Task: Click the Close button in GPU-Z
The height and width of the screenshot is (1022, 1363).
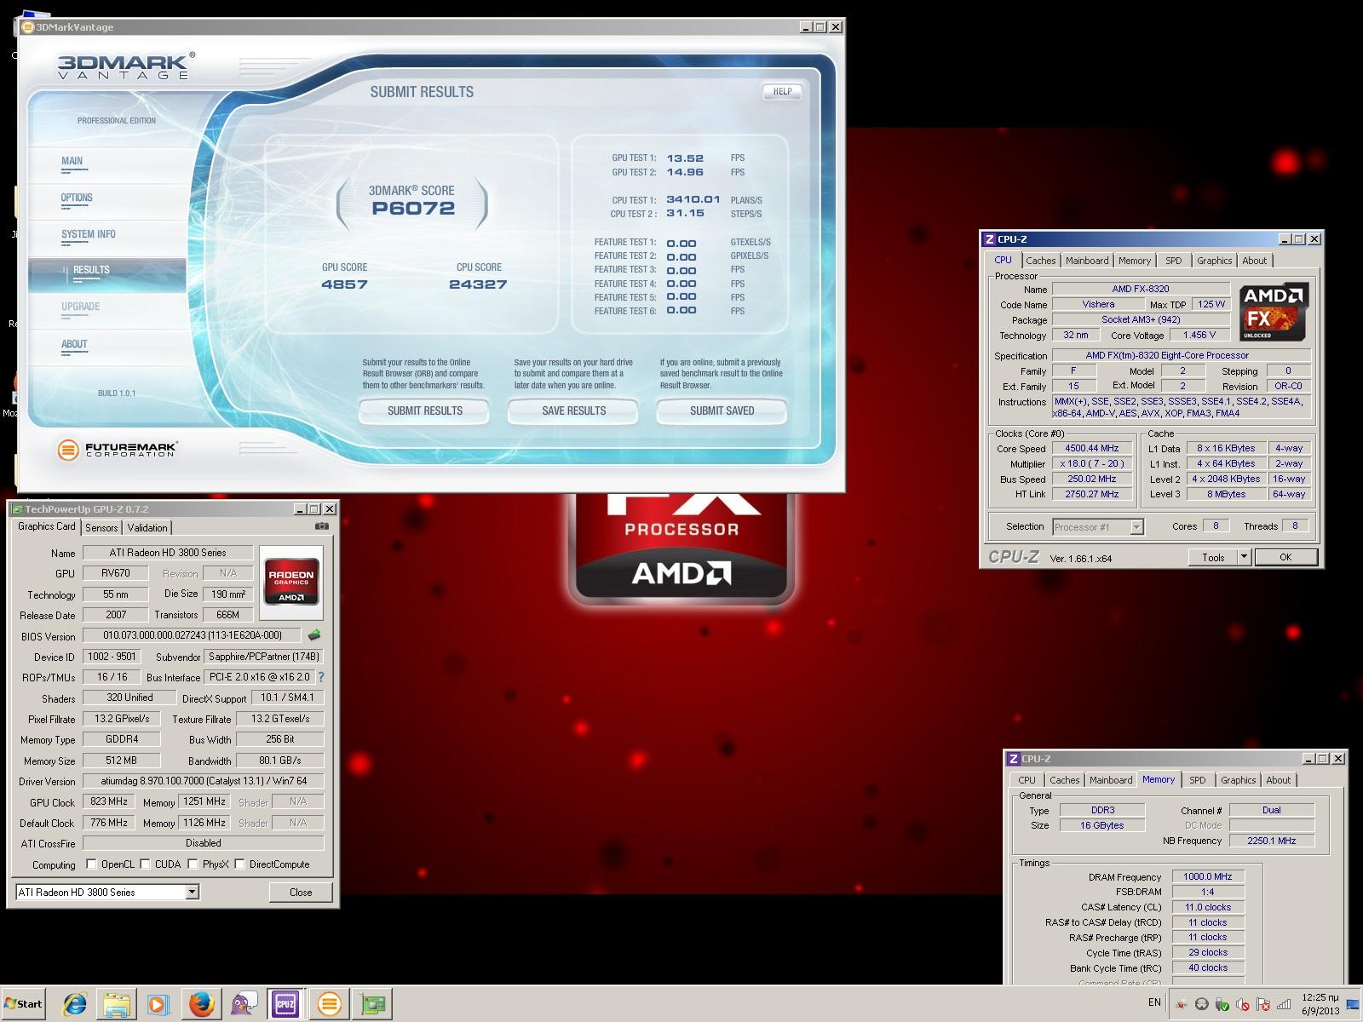Action: 301,892
